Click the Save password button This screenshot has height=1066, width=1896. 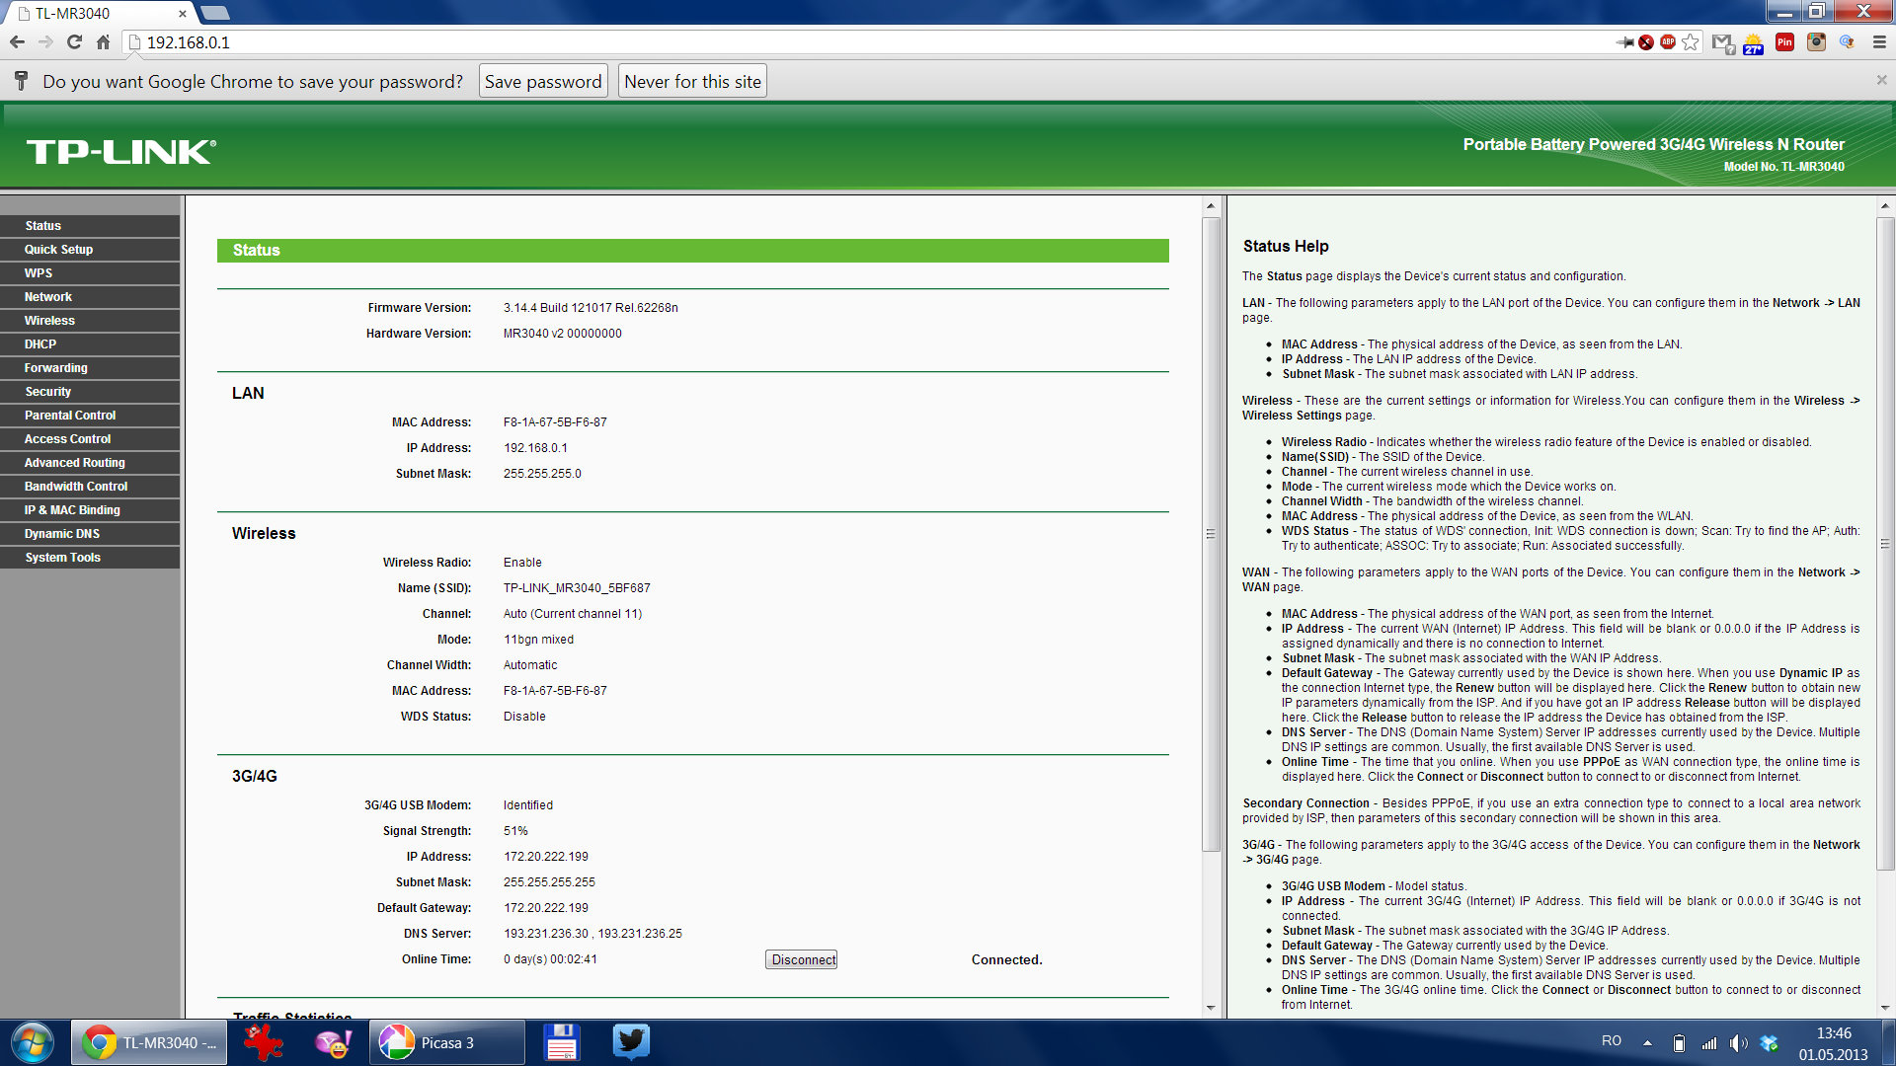coord(543,82)
